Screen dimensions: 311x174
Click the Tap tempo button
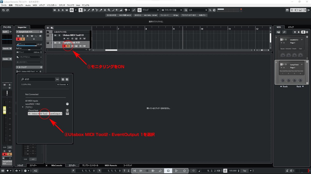(244, 171)
